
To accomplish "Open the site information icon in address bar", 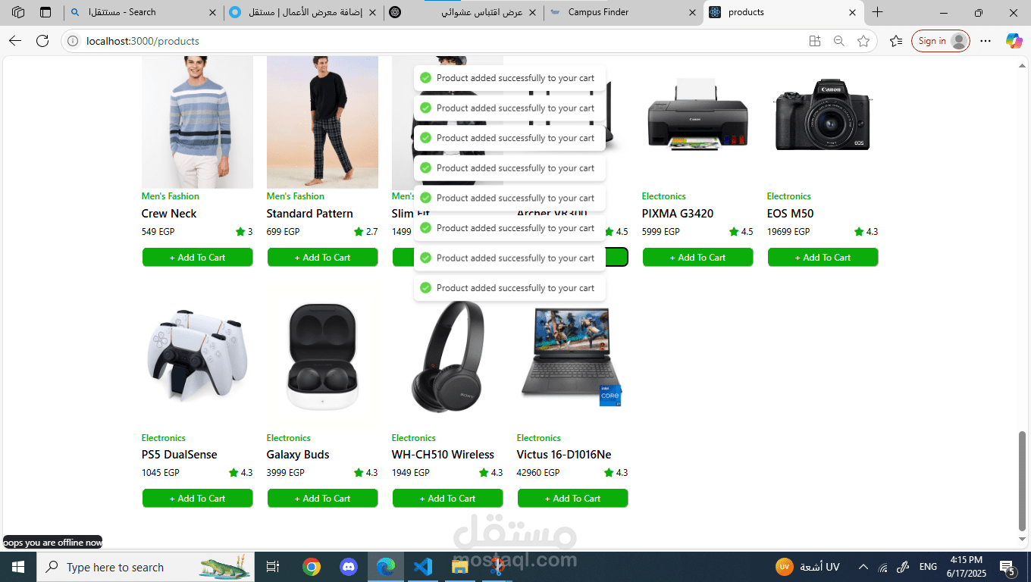I will [x=73, y=41].
